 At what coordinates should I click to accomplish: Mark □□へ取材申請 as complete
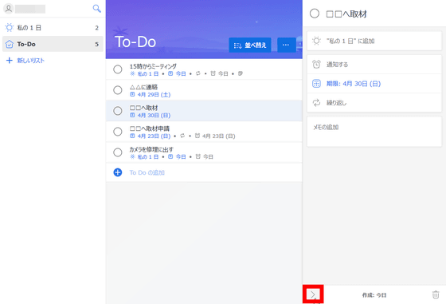(118, 132)
